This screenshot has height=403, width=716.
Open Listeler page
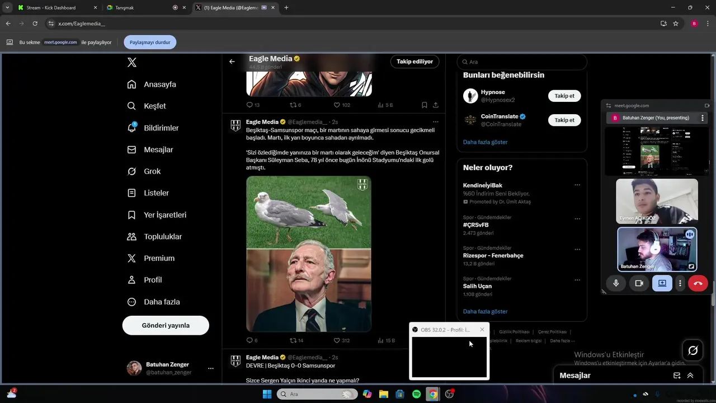pos(148,193)
